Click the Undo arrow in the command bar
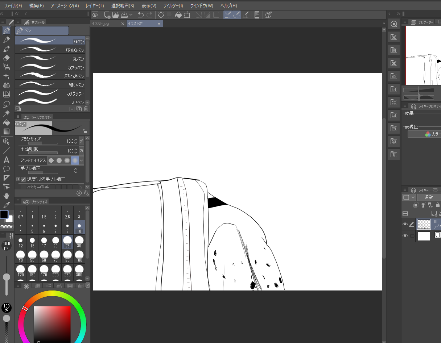The width and height of the screenshot is (441, 343). click(141, 15)
